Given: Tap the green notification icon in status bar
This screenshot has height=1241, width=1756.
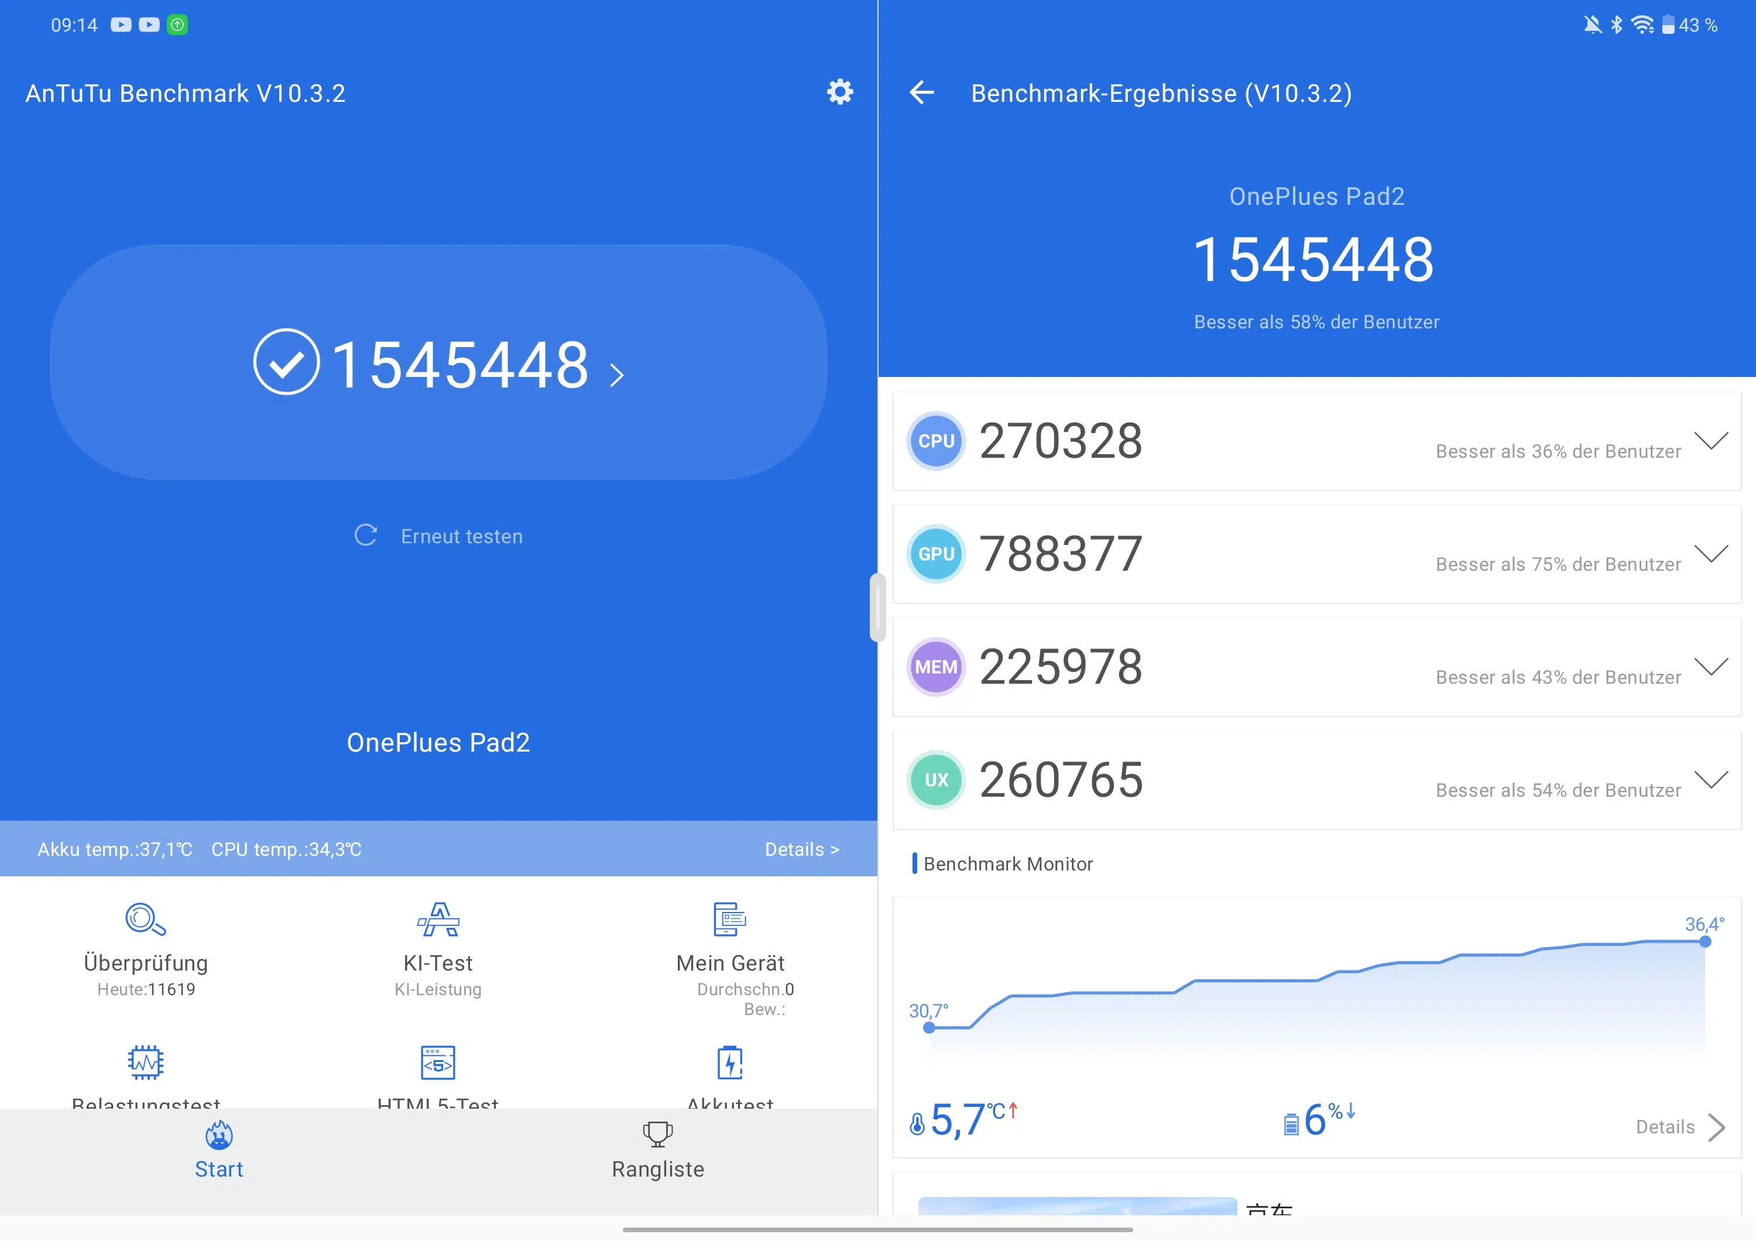Looking at the screenshot, I should coord(177,25).
